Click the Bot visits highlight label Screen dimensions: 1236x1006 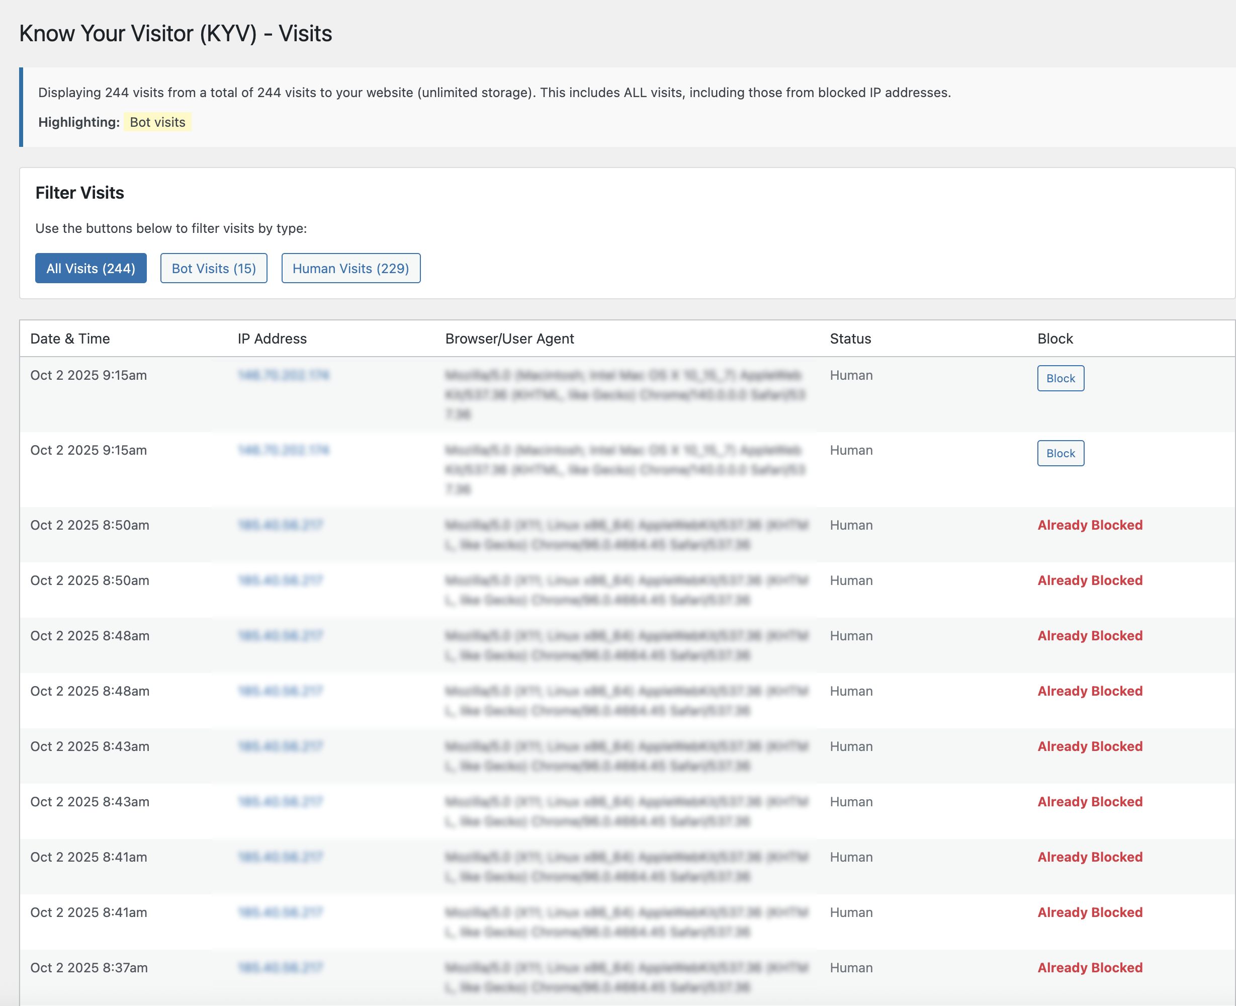[x=157, y=122]
